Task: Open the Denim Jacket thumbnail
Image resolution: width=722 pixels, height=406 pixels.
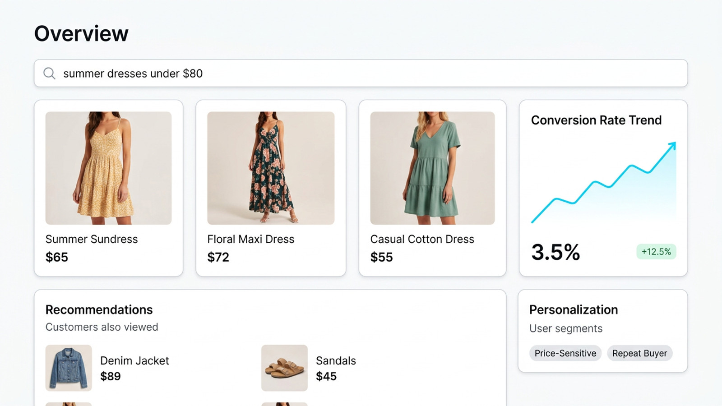Action: (69, 368)
